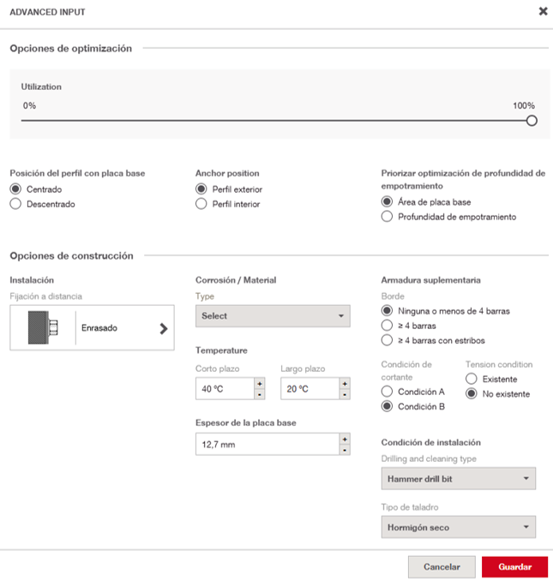This screenshot has width=553, height=581.
Task: Click the 12,7 mm thickness field
Action: (267, 444)
